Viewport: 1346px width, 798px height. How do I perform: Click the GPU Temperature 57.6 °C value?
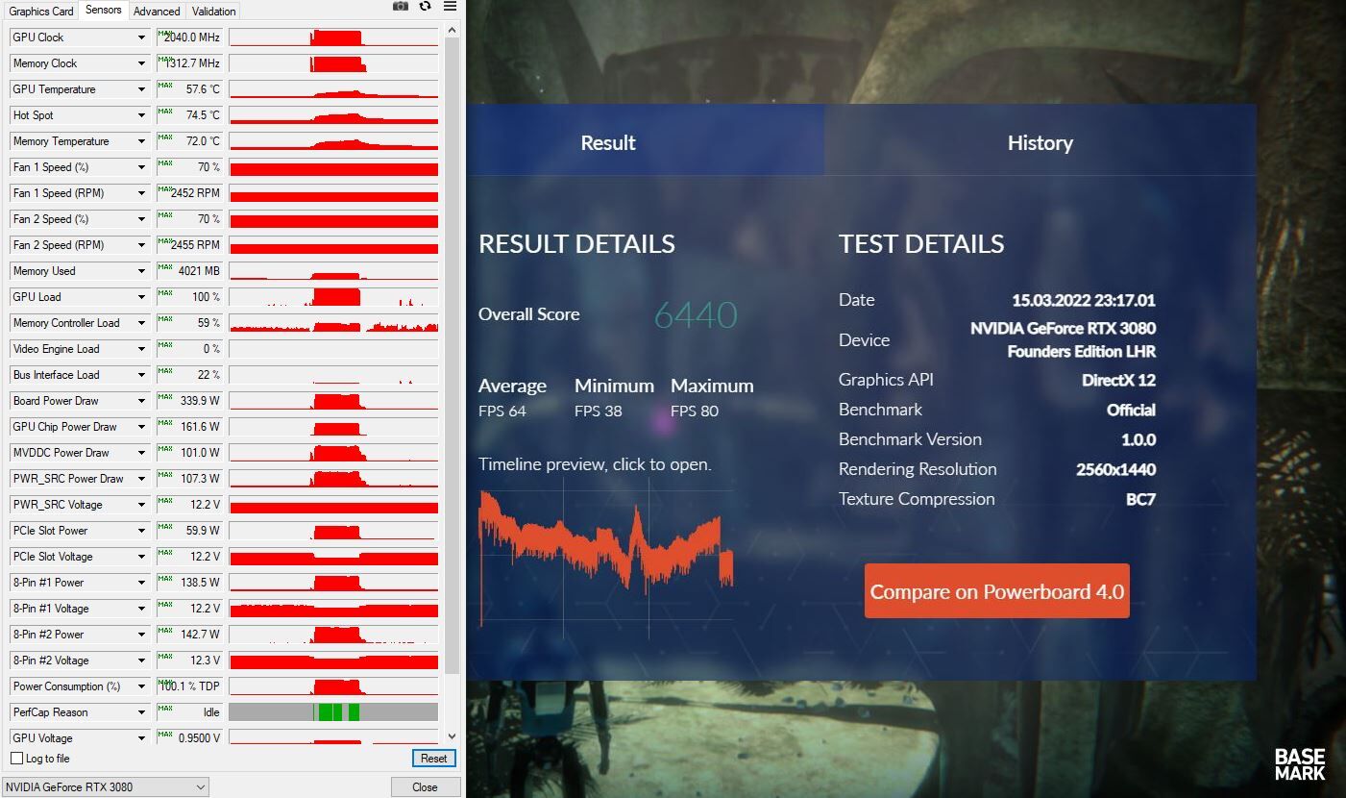click(190, 89)
